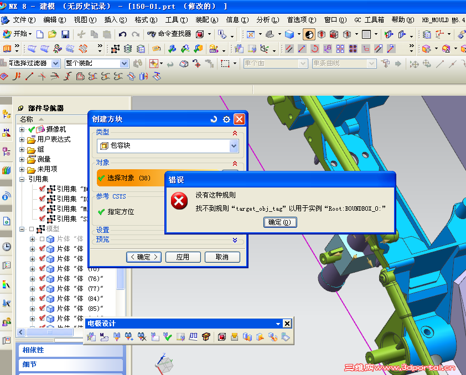Screen dimensions: 466x375
Task: Click the New file icon in the toolbar
Action: point(40,34)
